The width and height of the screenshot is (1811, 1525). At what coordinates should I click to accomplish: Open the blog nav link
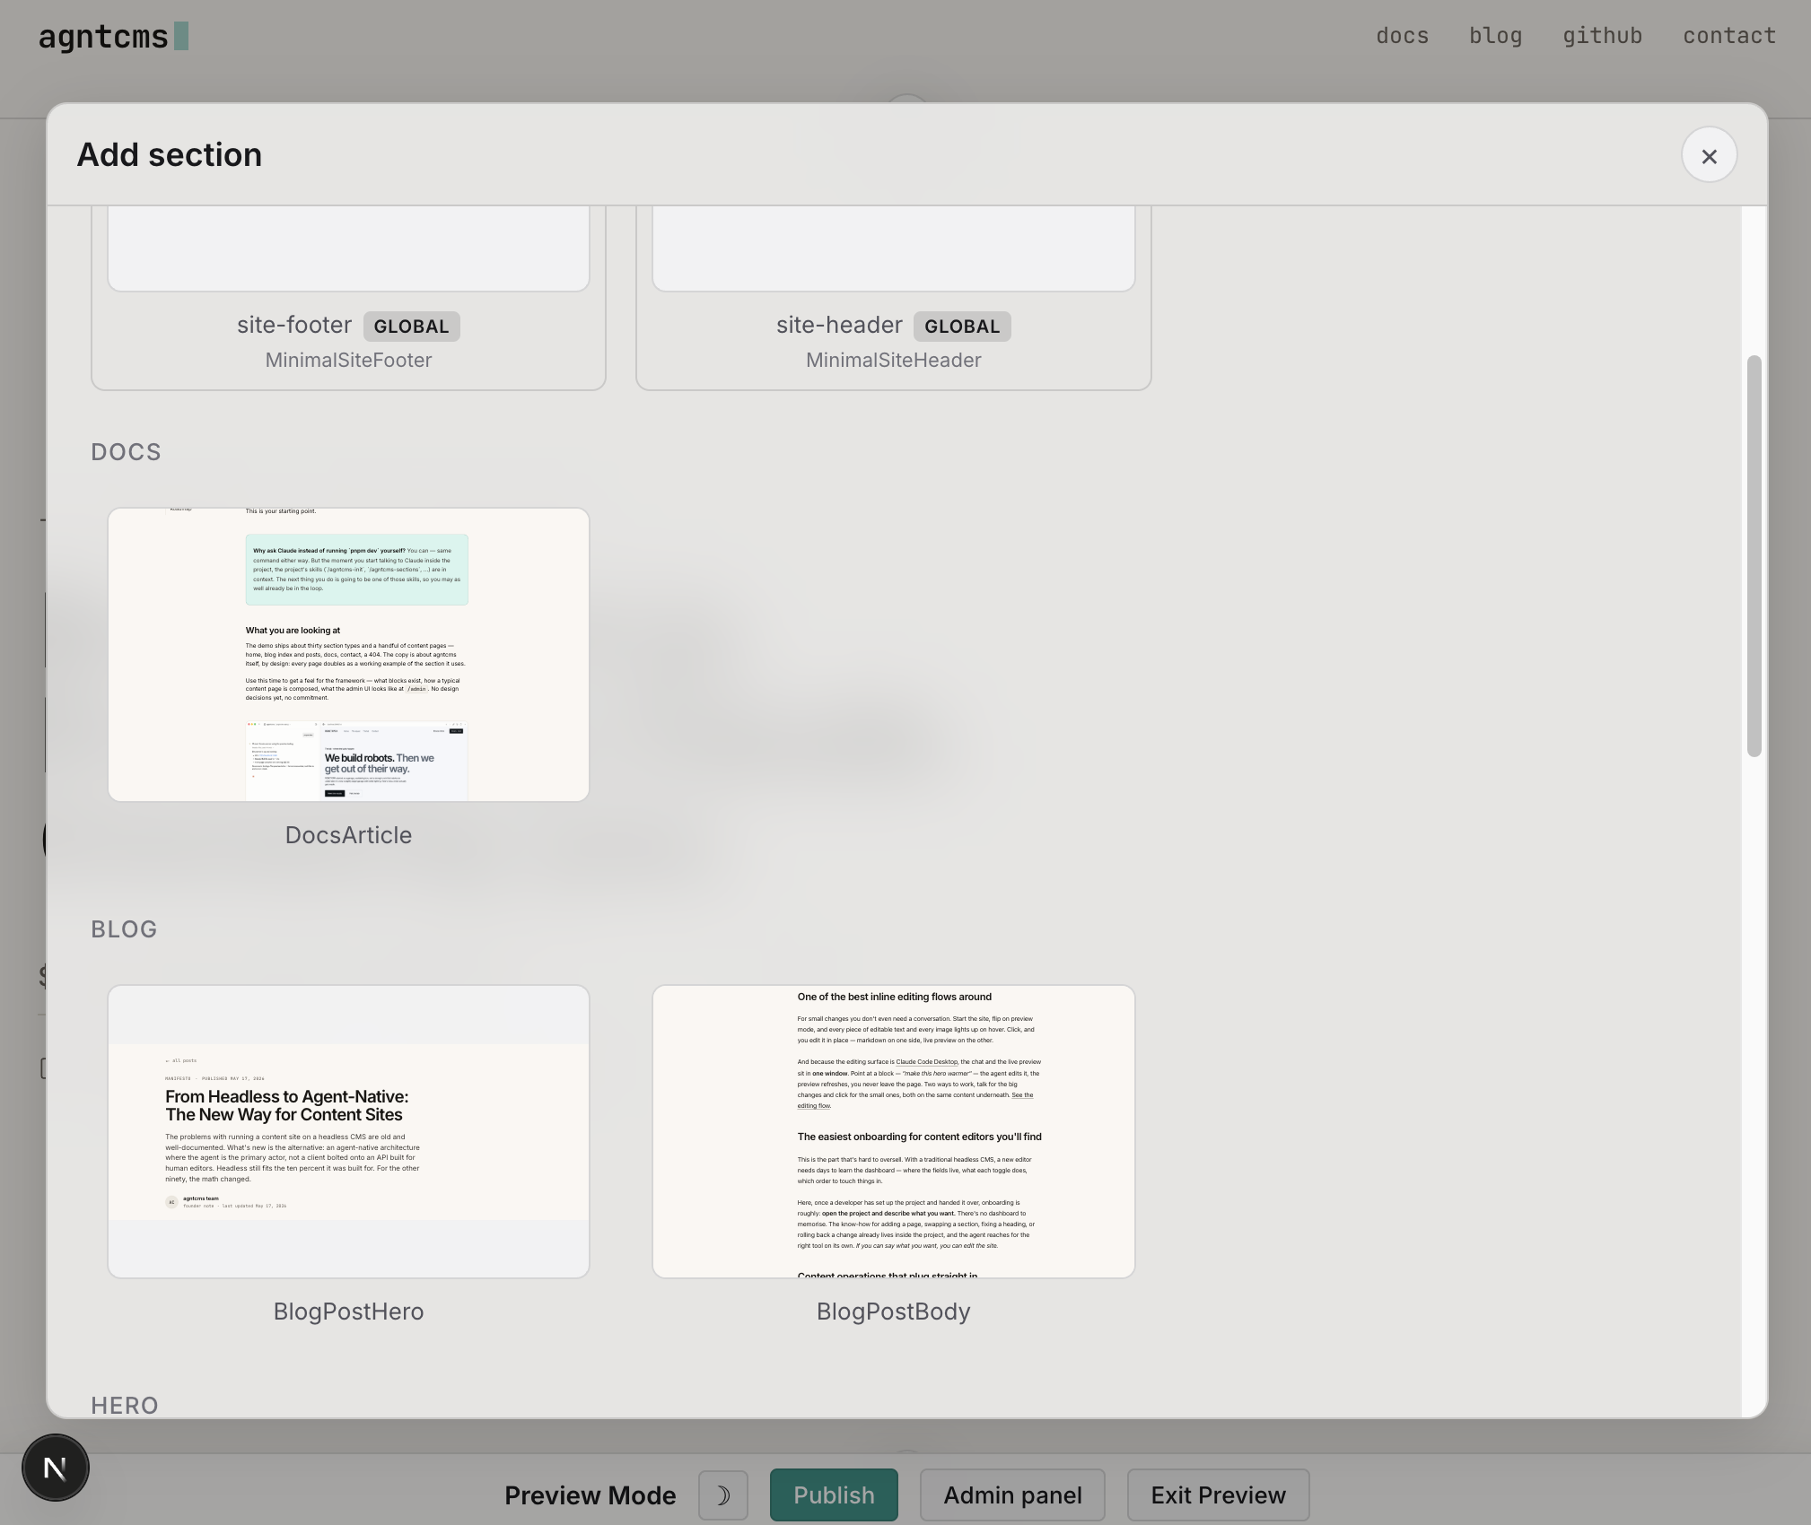[x=1495, y=36]
